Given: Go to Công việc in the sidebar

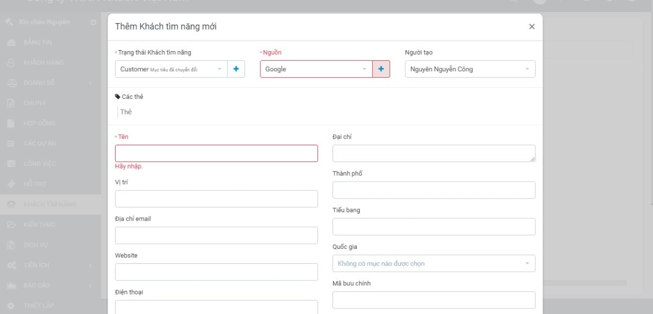Looking at the screenshot, I should (39, 164).
